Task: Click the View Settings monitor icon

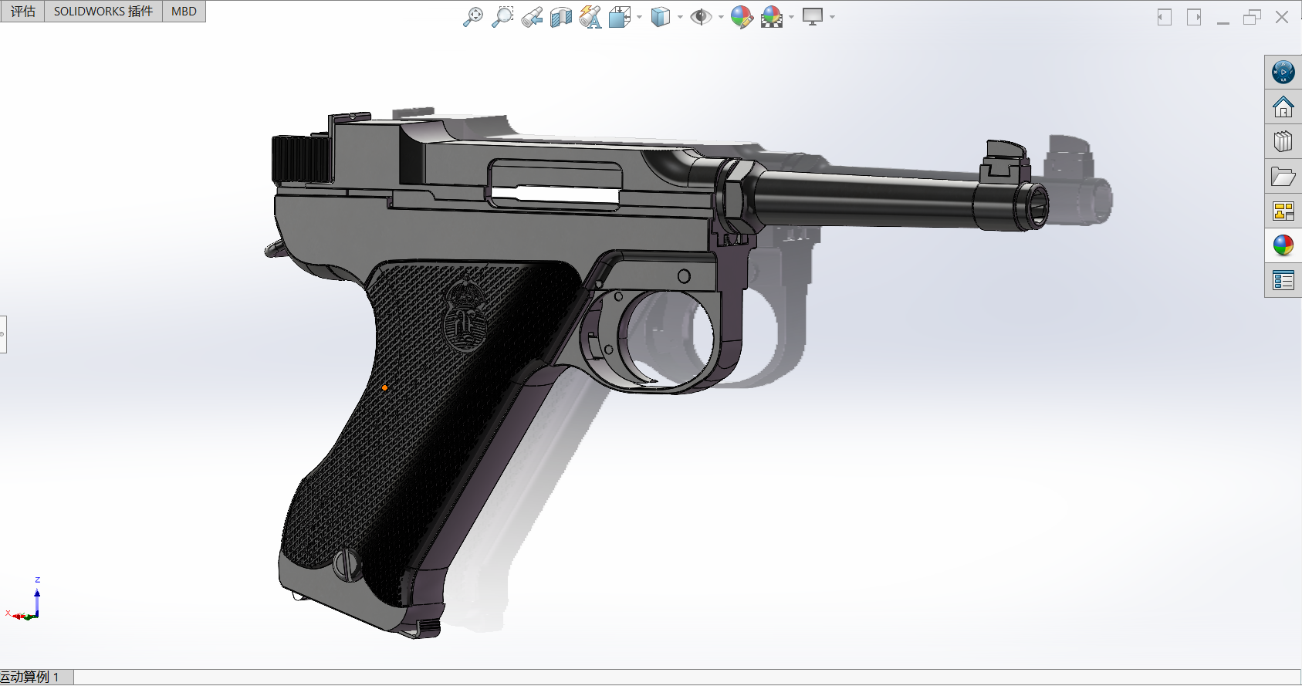Action: tap(813, 17)
